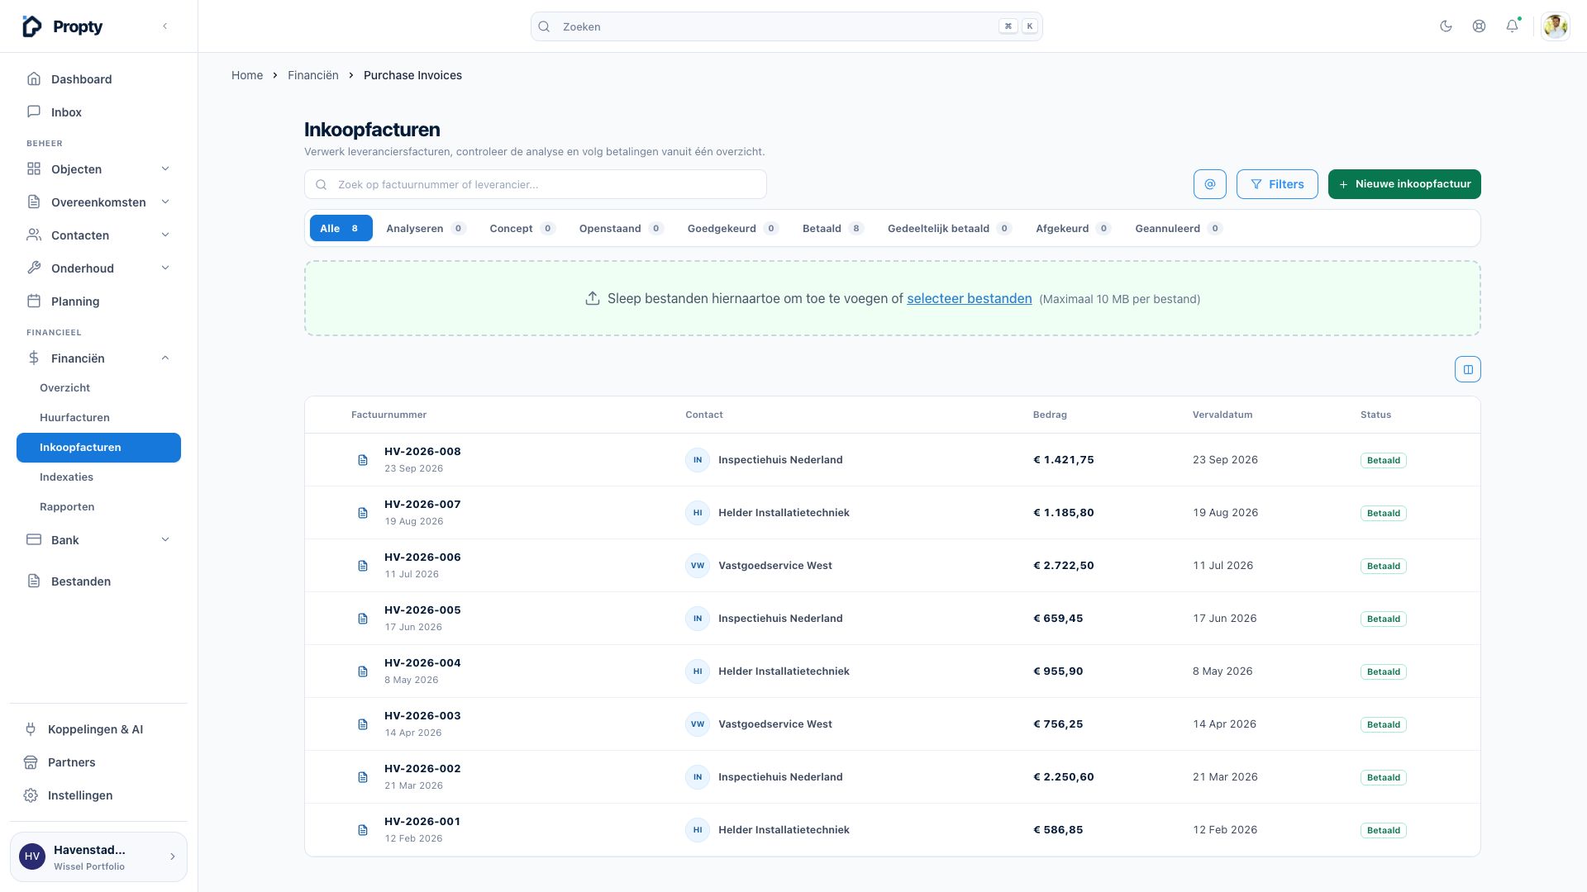
Task: Click the selecteer bestanden link
Action: pyautogui.click(x=969, y=299)
